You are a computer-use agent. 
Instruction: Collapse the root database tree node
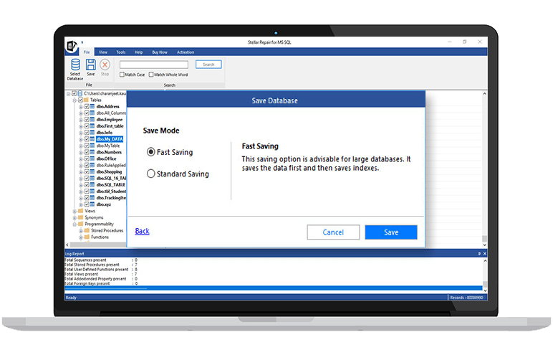pos(69,93)
